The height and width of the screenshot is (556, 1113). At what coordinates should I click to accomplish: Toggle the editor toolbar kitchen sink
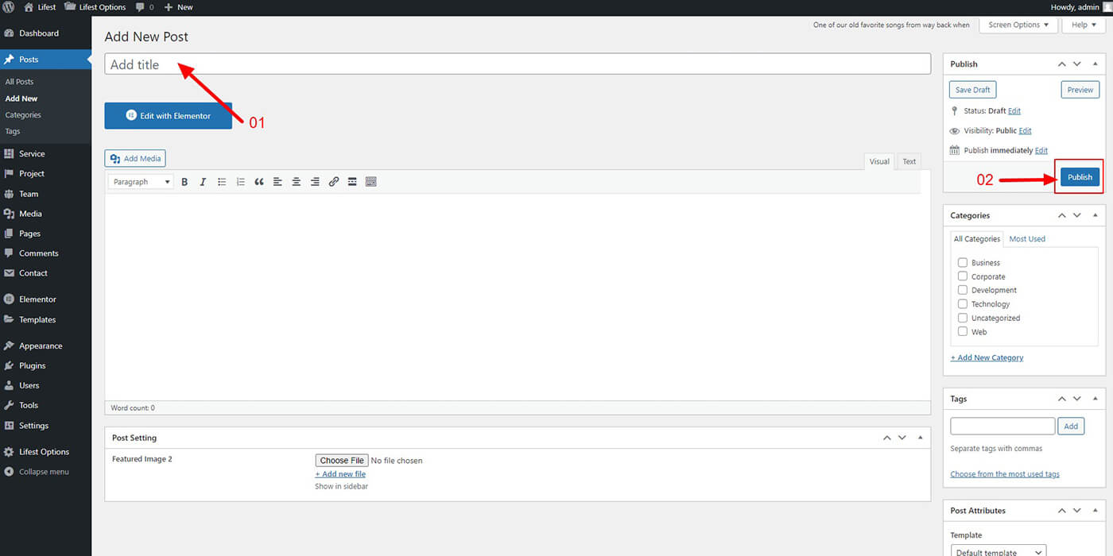[371, 182]
